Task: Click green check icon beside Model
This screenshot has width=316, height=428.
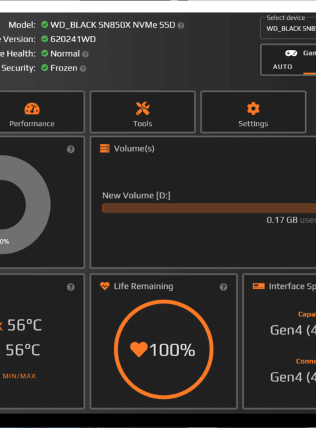Action: pos(45,24)
